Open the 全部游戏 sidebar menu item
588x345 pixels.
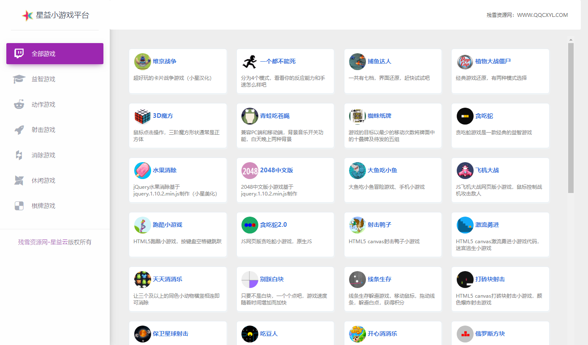(55, 54)
